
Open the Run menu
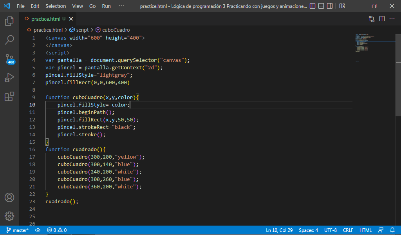tap(107, 6)
